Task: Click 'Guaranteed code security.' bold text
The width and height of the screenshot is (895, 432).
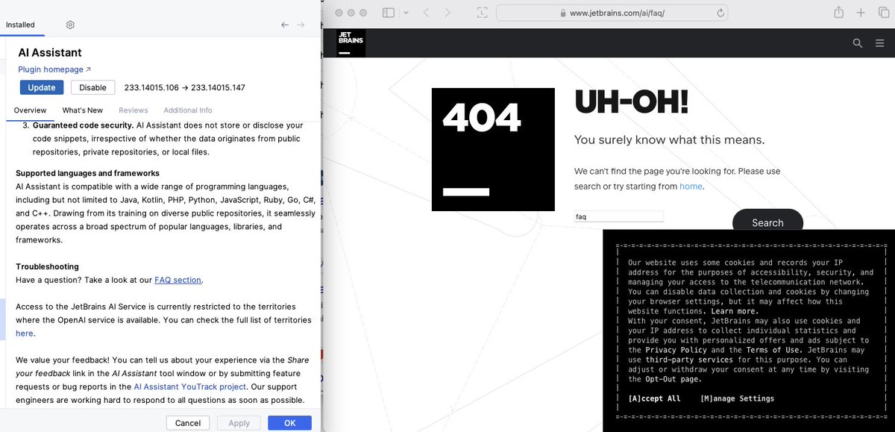Action: [84, 125]
